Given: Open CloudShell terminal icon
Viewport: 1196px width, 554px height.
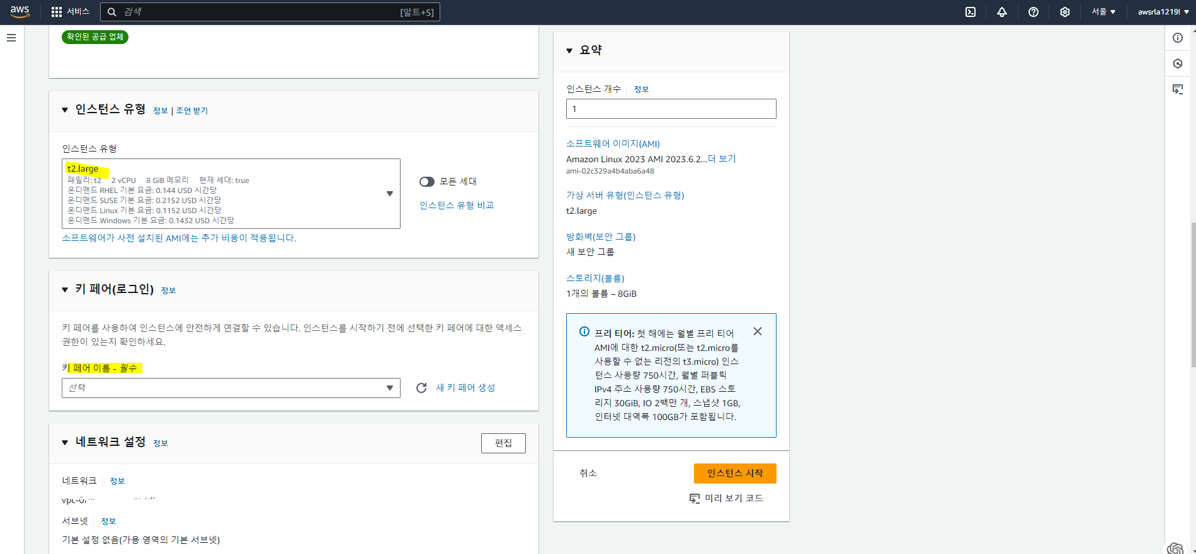Looking at the screenshot, I should [x=971, y=12].
